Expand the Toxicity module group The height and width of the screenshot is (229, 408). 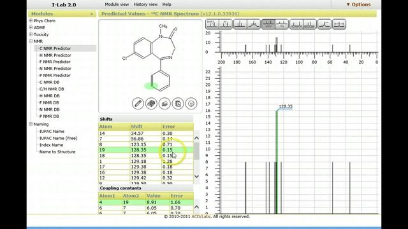[31, 34]
